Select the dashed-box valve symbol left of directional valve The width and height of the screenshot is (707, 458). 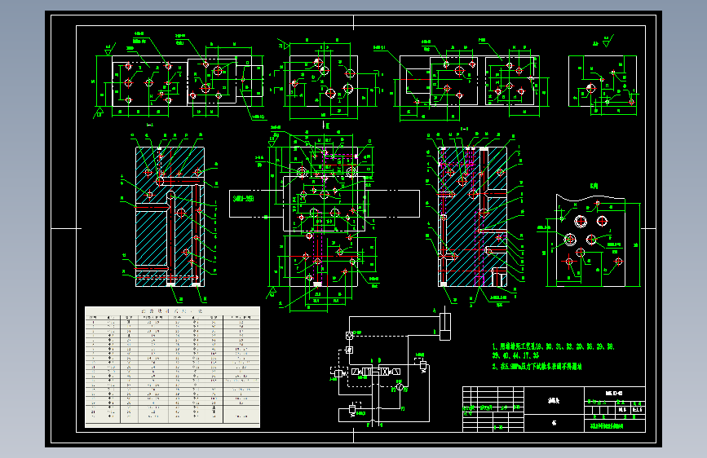(338, 372)
